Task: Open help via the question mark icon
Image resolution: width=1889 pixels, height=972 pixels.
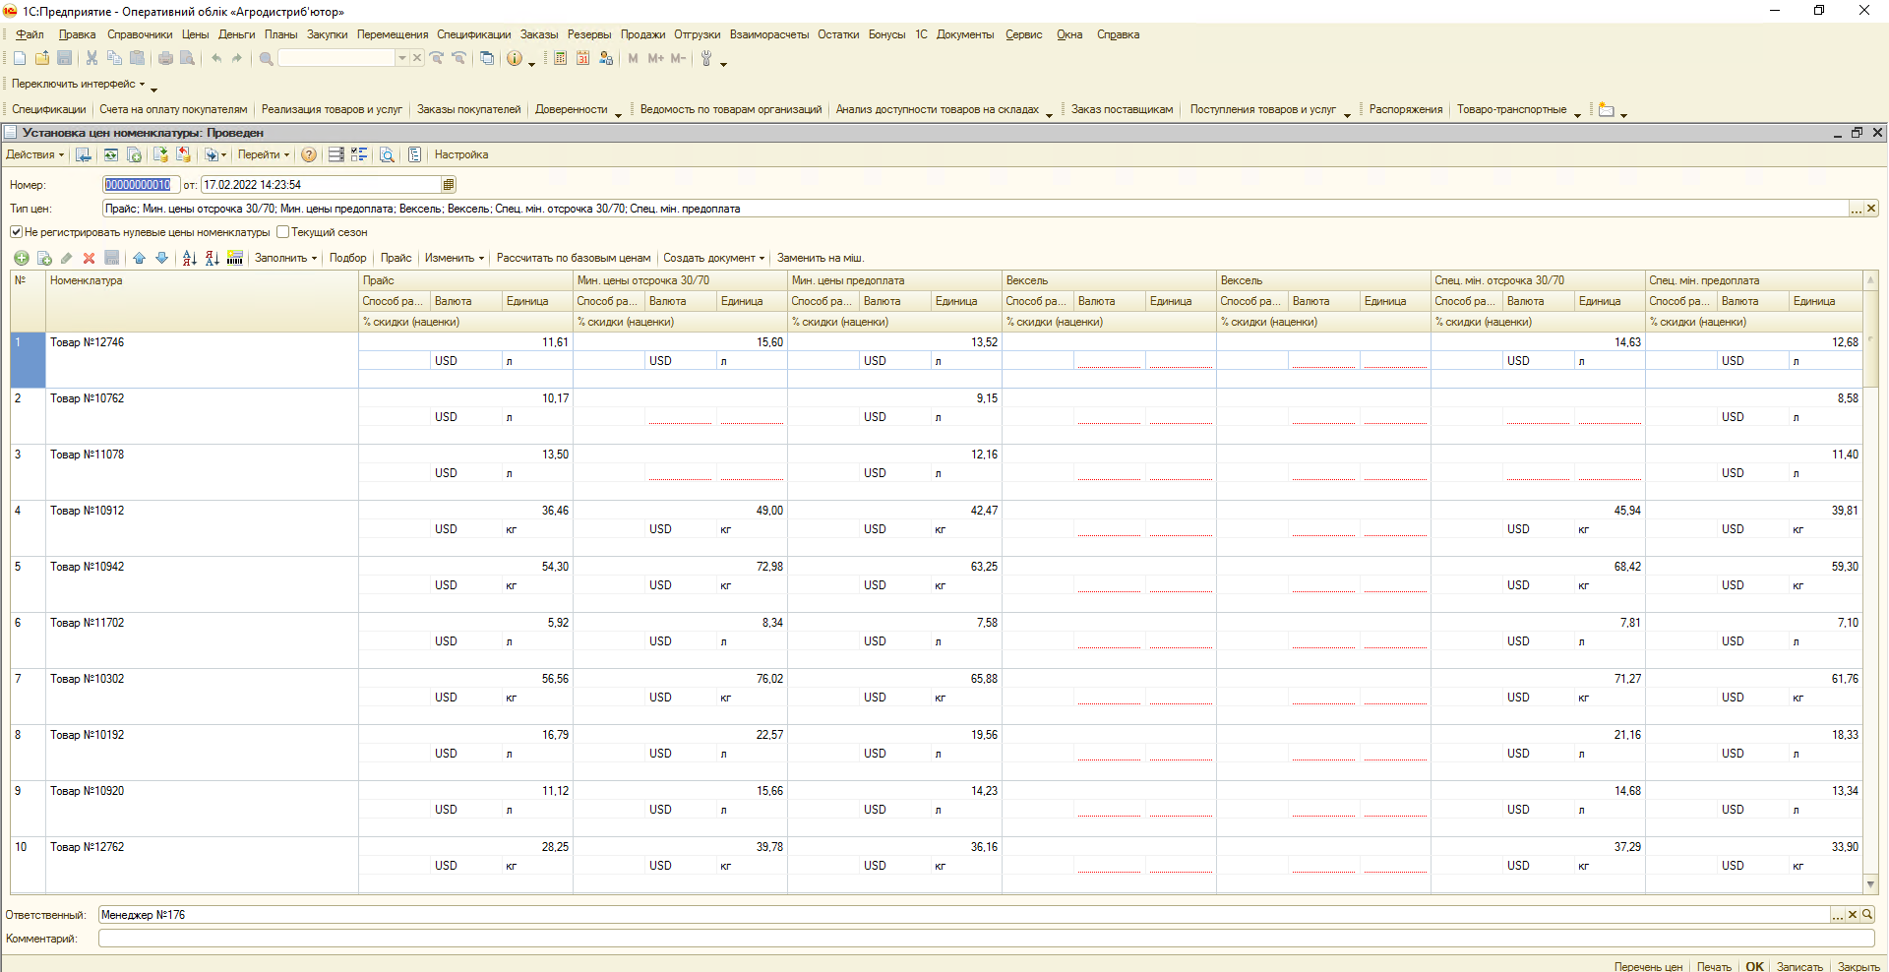Action: click(309, 154)
